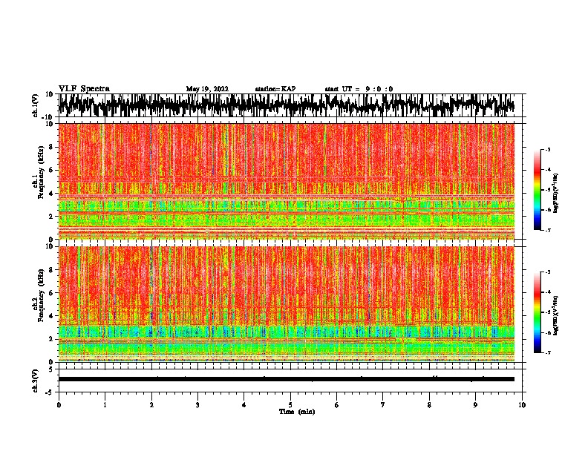588x454 pixels.
Task: Click the '8' tick label on time axis
Action: click(x=429, y=405)
